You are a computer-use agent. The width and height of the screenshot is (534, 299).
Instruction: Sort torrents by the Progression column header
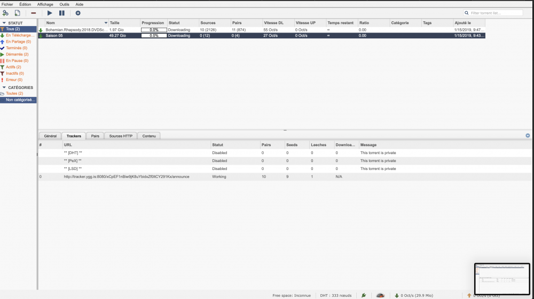pyautogui.click(x=154, y=23)
